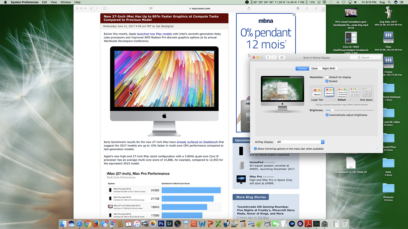
Task: Open Safari tab overview button
Action: (316, 8)
